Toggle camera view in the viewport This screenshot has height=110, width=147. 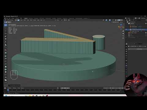(x=123, y=36)
